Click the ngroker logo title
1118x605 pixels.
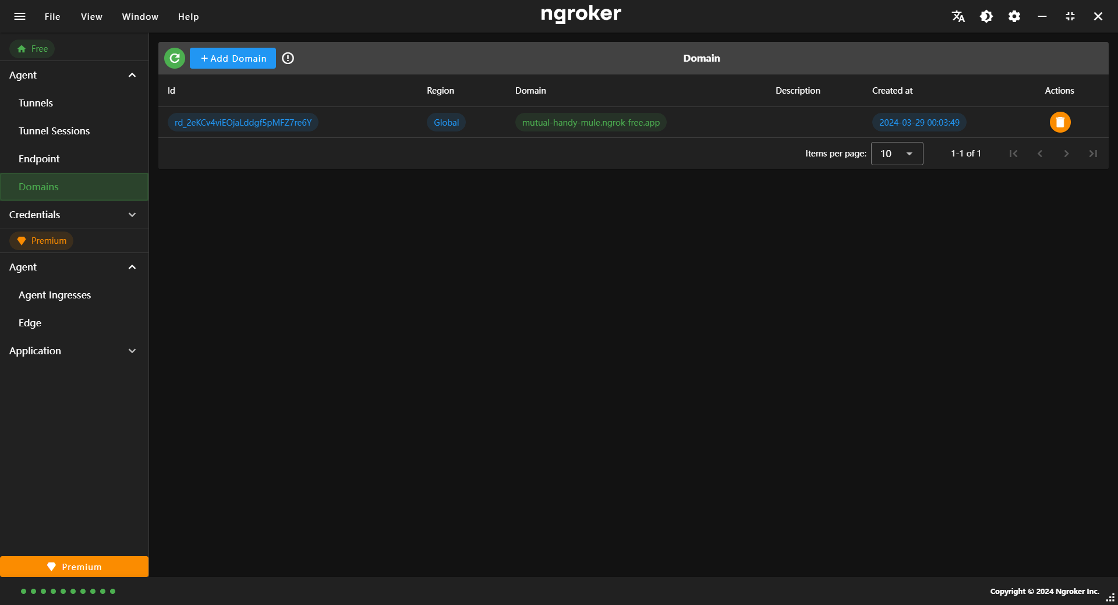[x=581, y=14]
